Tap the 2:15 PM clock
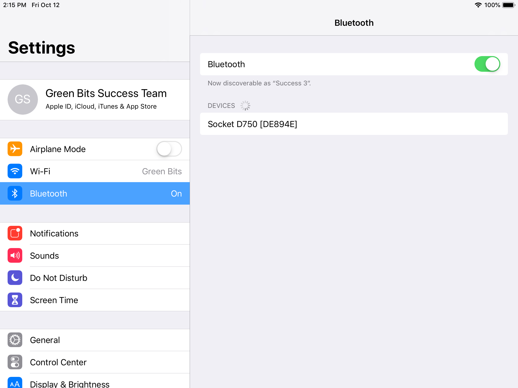This screenshot has width=518, height=388. pyautogui.click(x=15, y=5)
